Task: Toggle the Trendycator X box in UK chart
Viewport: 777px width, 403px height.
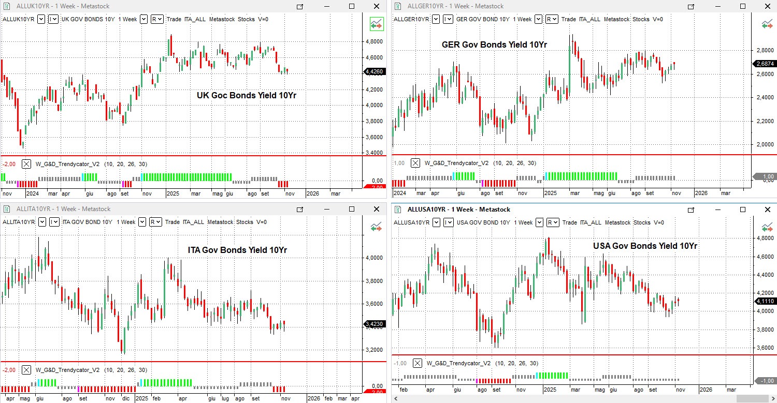Action: coord(26,164)
